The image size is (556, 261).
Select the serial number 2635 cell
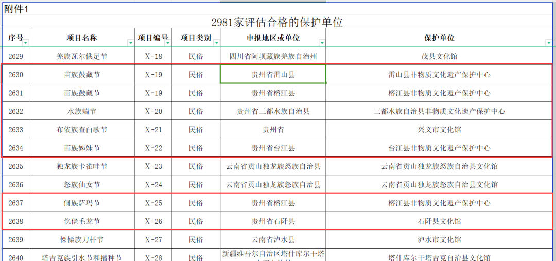tap(16, 166)
